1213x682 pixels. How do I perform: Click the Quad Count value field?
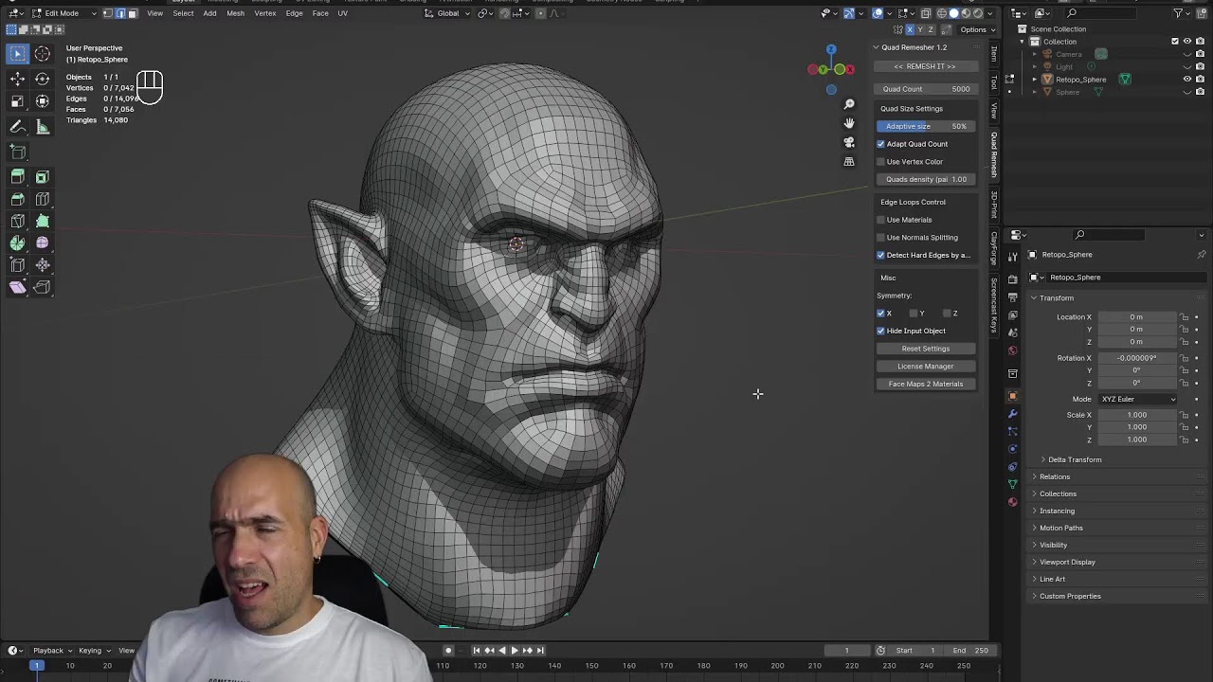925,89
